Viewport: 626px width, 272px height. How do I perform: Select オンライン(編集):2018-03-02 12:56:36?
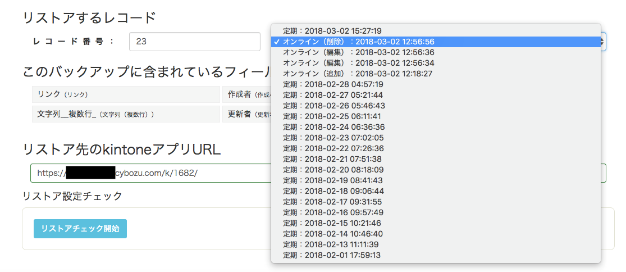click(x=436, y=52)
